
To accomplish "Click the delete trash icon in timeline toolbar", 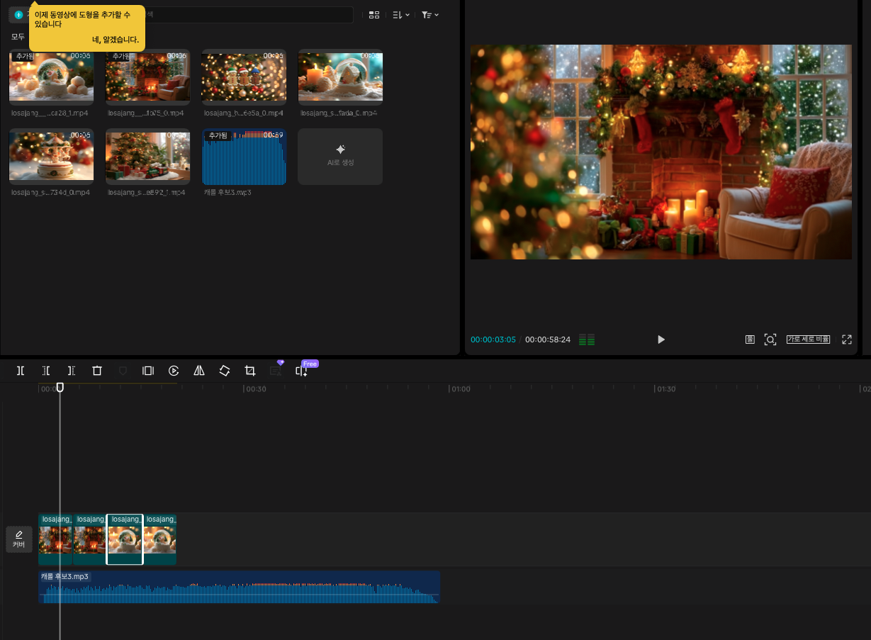I will (97, 371).
